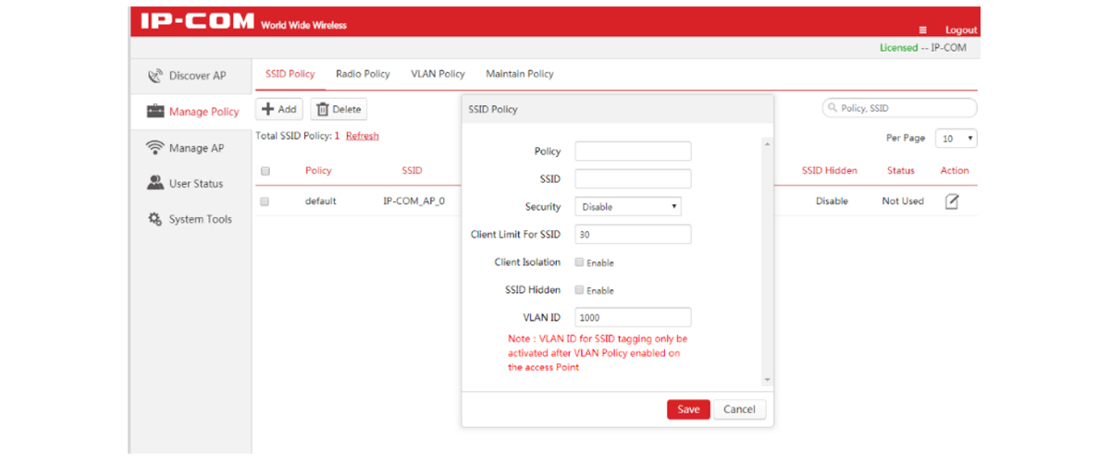Expand the Per Page dropdown

(956, 139)
